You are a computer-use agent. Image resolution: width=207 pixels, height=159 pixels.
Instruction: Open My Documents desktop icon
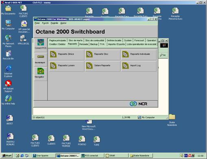8,10
